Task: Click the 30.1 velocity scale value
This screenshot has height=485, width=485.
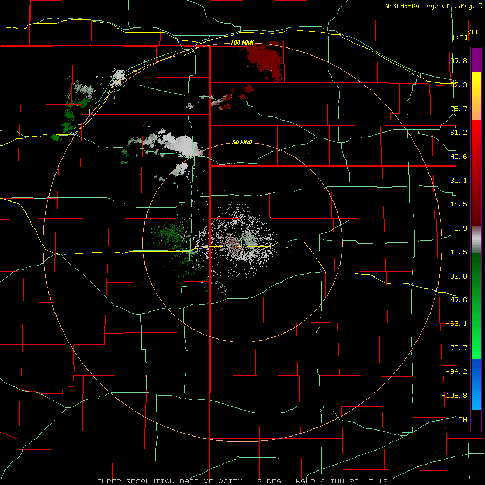Action: 459,181
